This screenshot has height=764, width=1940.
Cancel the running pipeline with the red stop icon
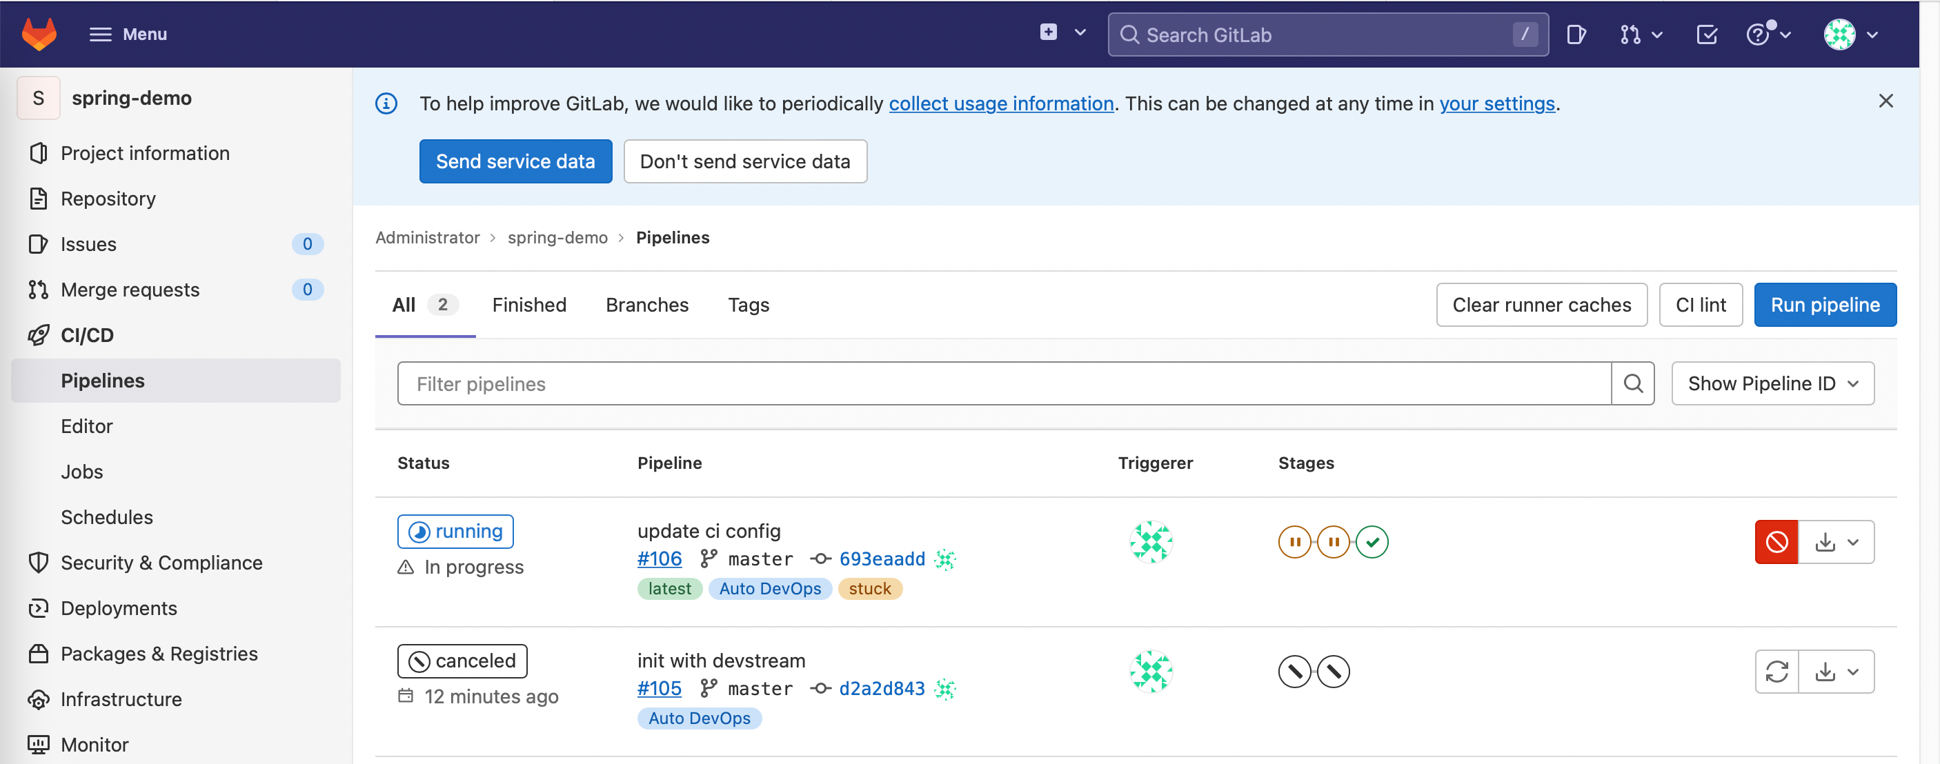pos(1776,541)
